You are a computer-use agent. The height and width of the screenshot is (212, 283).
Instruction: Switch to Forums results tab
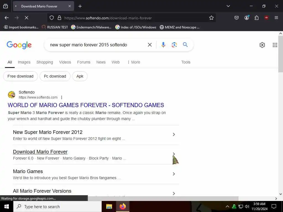(83, 62)
